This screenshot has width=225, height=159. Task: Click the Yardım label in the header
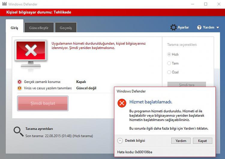coord(208,27)
